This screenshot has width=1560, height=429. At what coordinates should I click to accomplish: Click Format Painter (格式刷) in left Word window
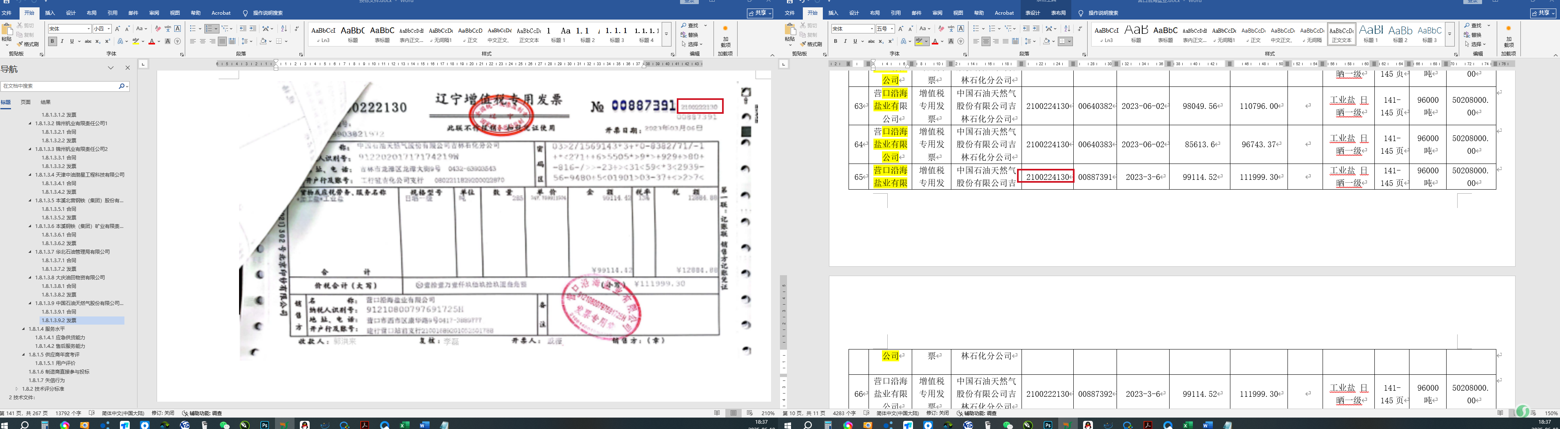pyautogui.click(x=28, y=44)
